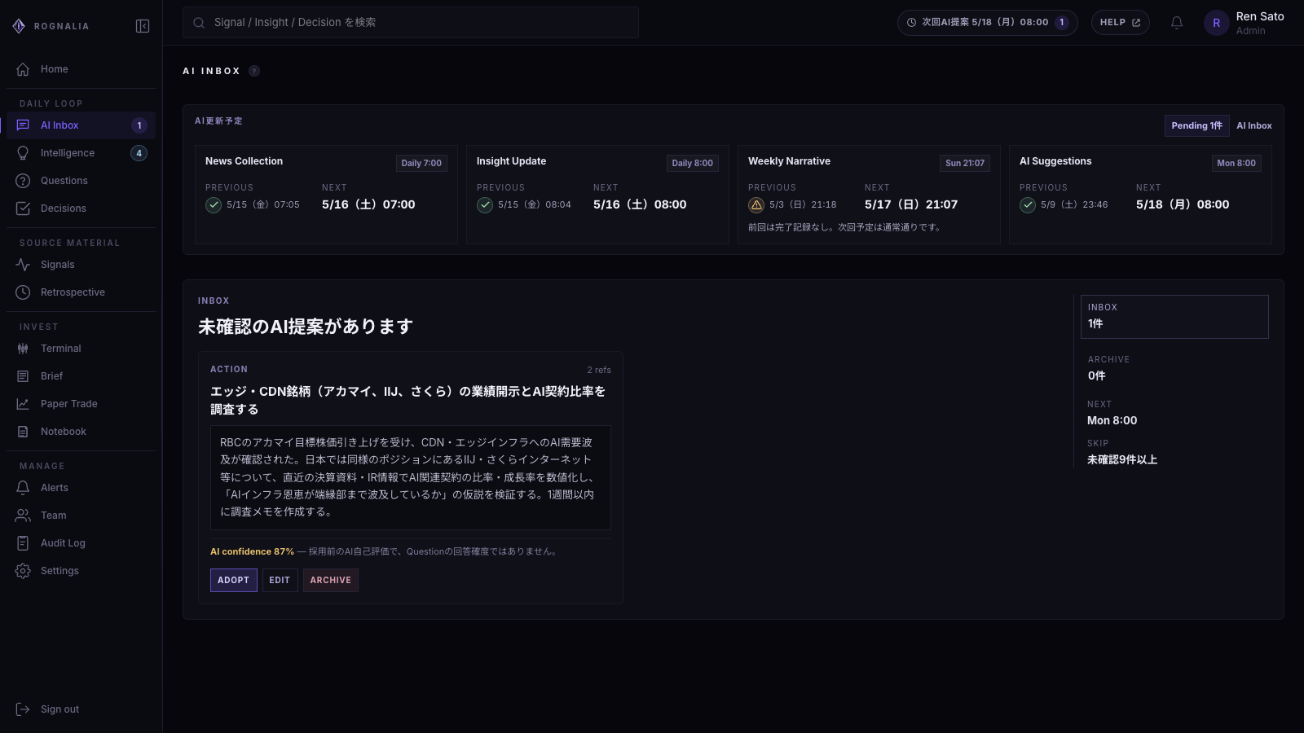Go to Questions page

tap(81, 181)
